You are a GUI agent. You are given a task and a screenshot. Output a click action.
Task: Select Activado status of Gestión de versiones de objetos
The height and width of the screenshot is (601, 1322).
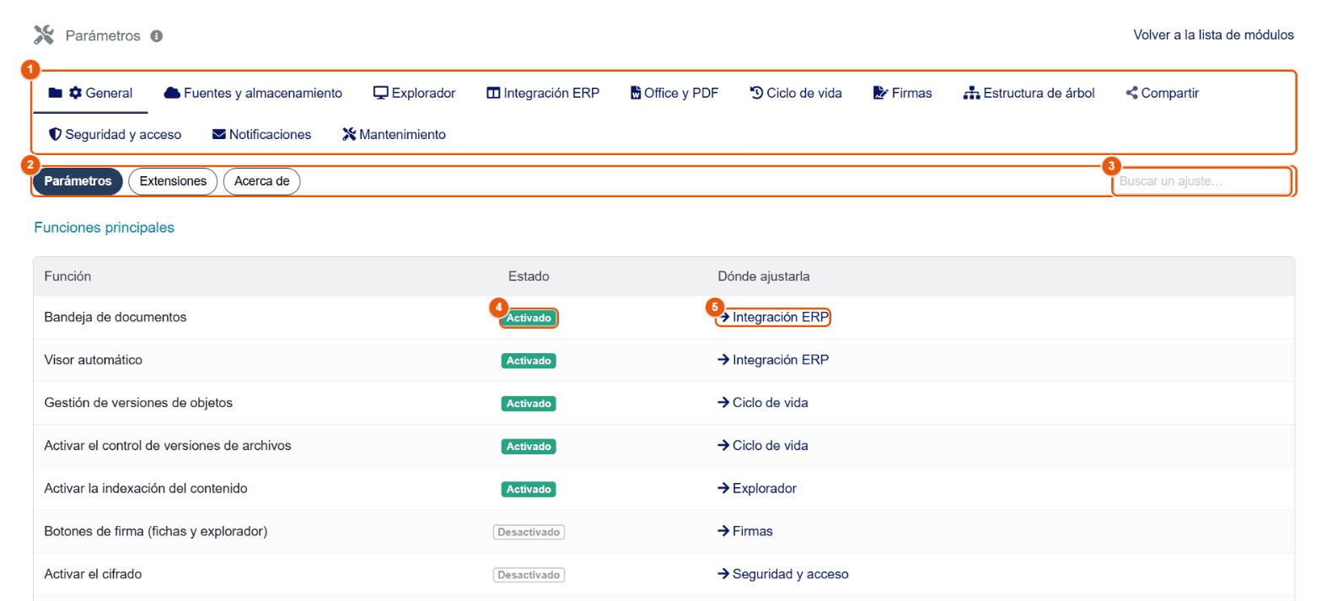click(529, 404)
